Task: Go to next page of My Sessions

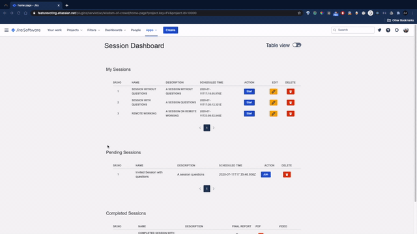Action: point(214,128)
